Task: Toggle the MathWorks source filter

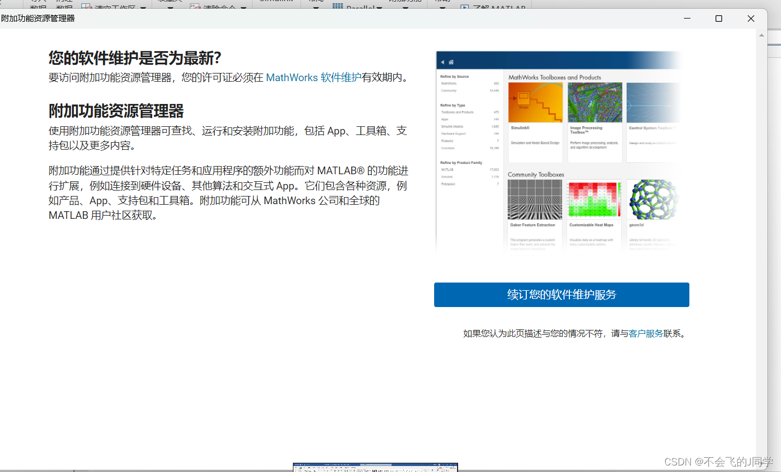Action: pos(449,84)
